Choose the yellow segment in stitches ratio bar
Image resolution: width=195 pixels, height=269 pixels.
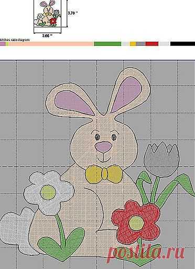coord(133,44)
